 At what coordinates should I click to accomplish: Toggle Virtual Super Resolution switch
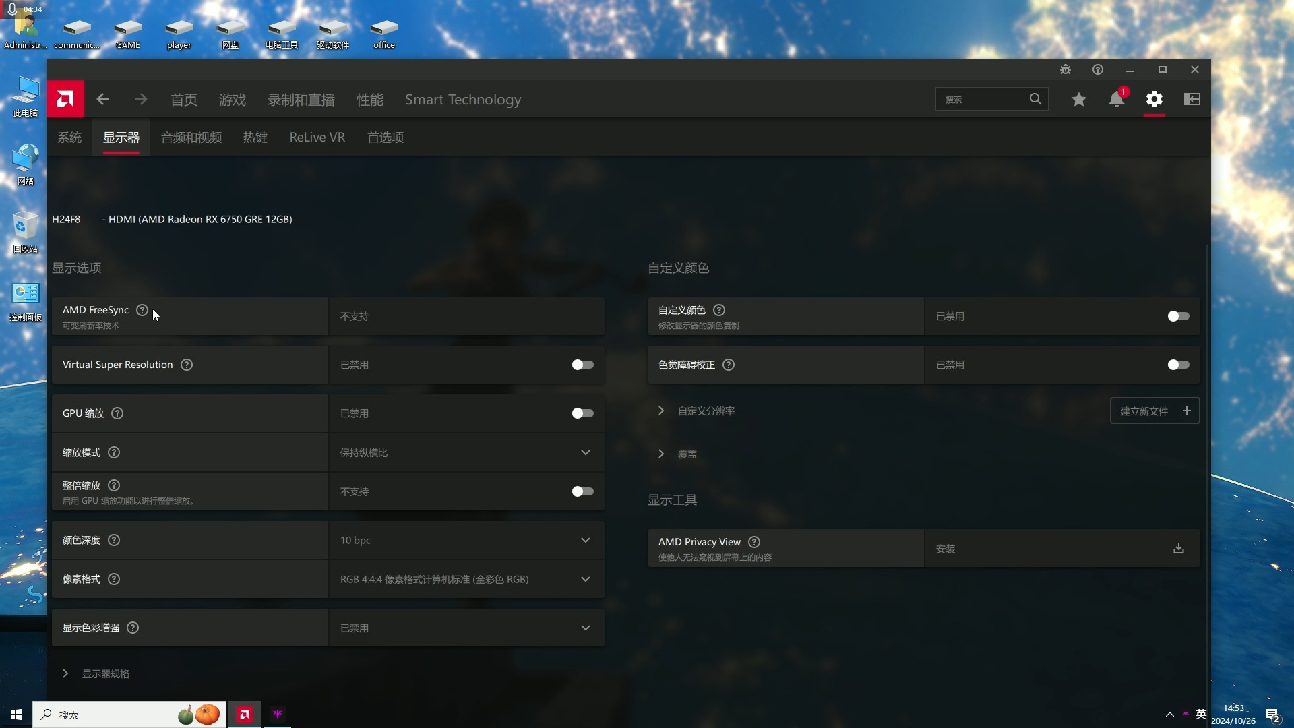pos(583,365)
